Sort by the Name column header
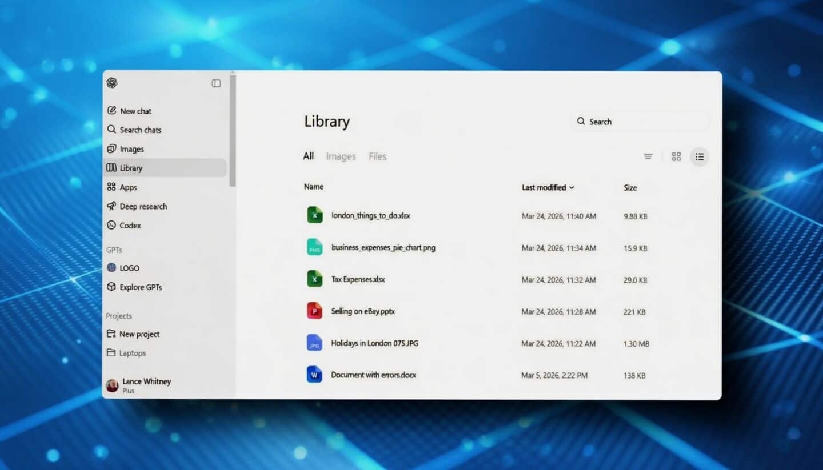The image size is (823, 470). [314, 187]
